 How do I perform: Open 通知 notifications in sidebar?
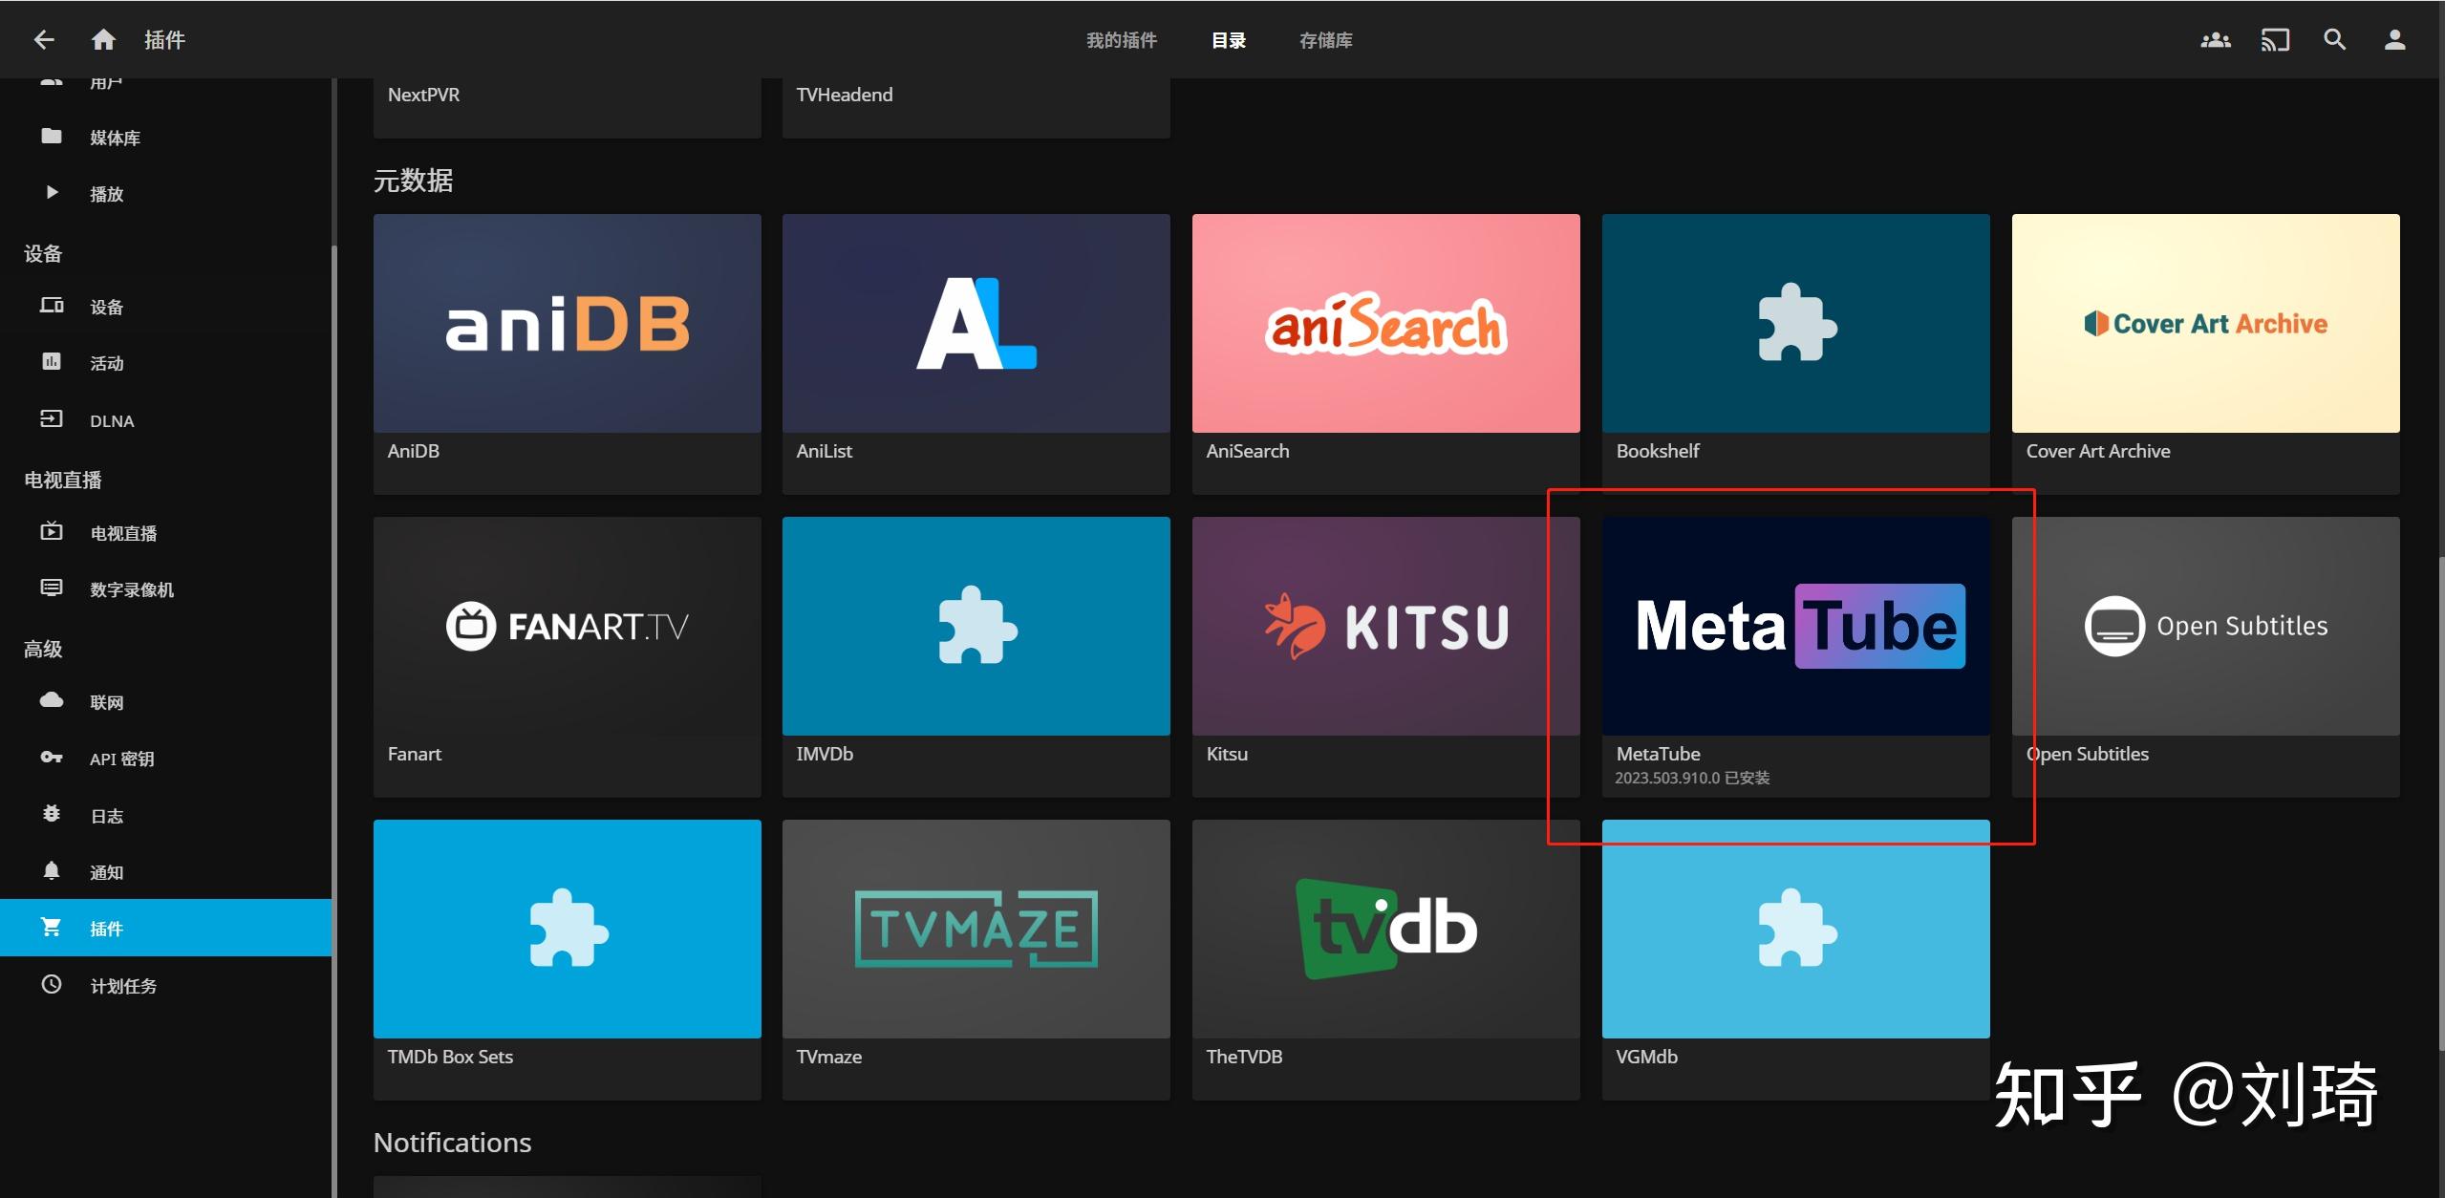pos(106,872)
